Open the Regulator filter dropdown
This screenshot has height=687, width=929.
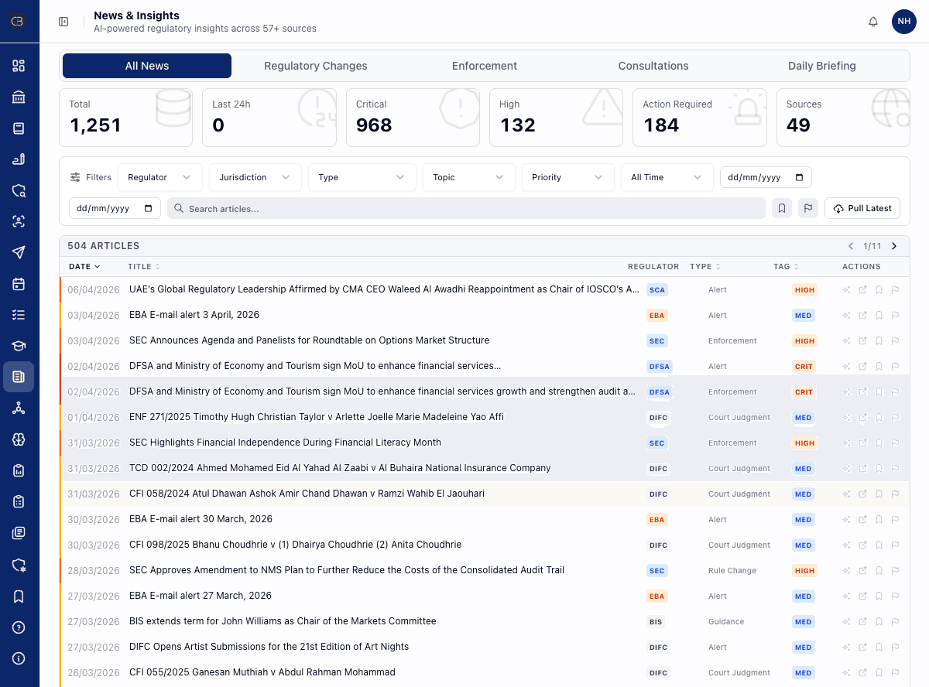[x=159, y=177]
